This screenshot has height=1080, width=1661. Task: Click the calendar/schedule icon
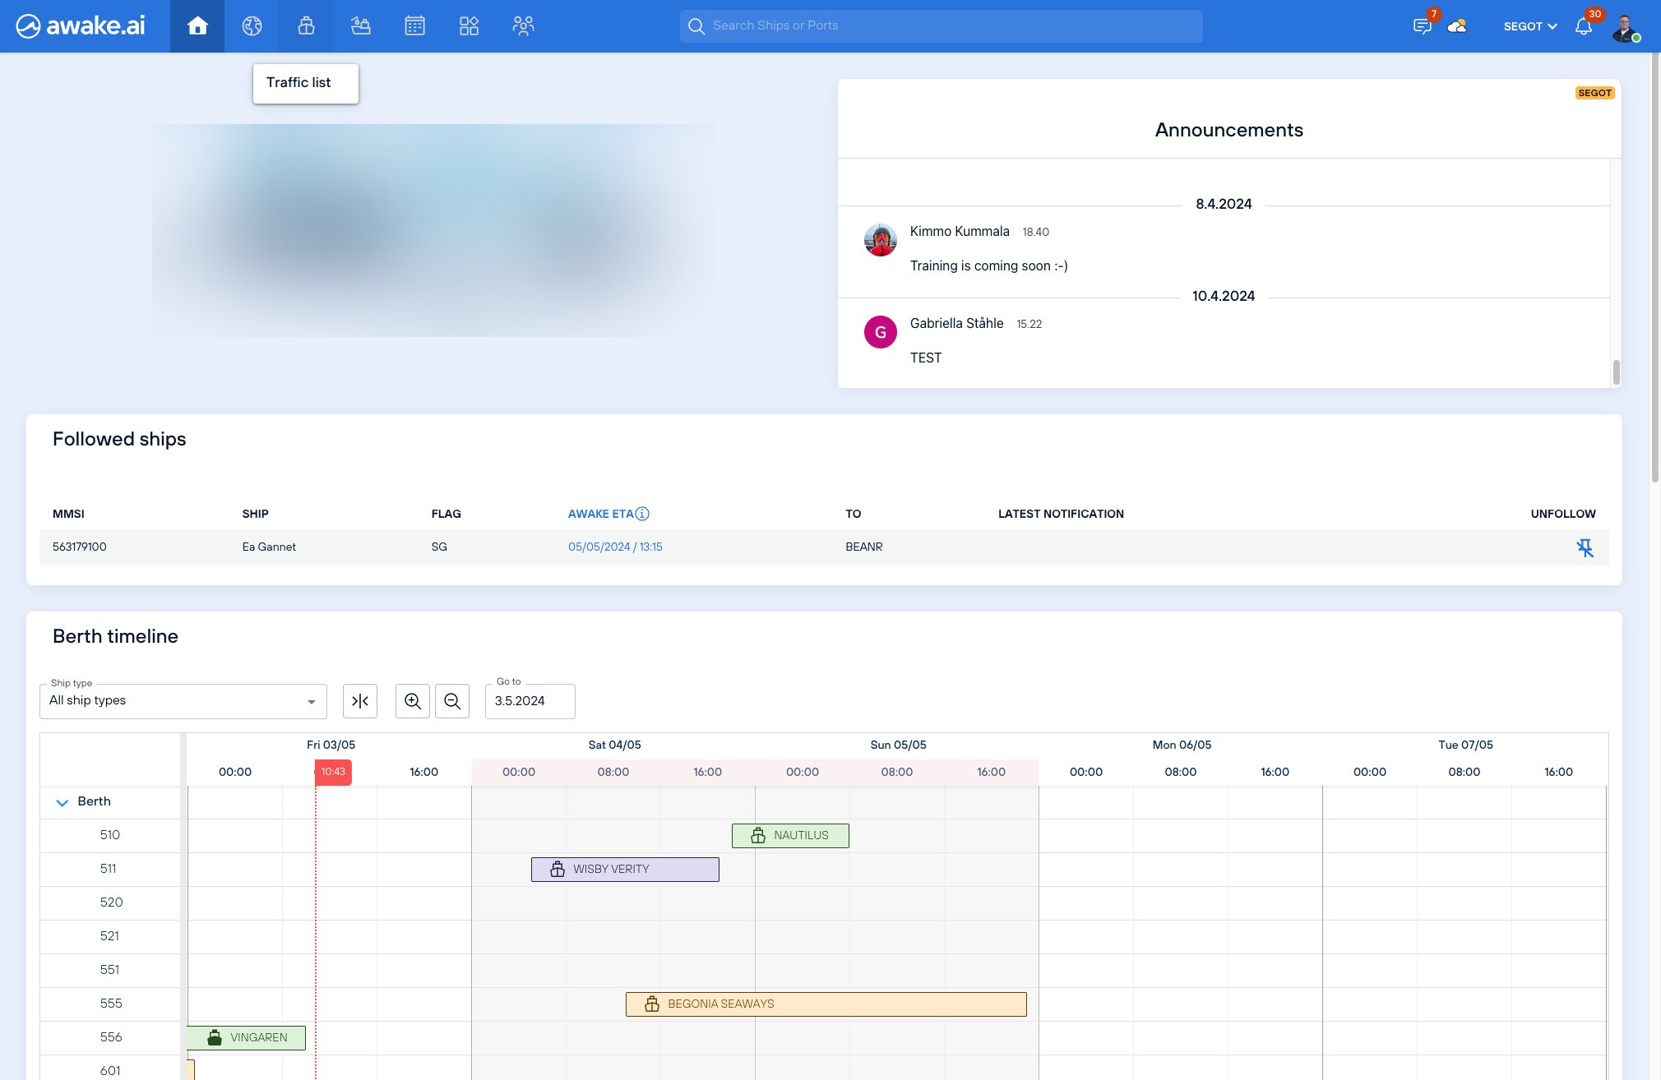point(414,25)
